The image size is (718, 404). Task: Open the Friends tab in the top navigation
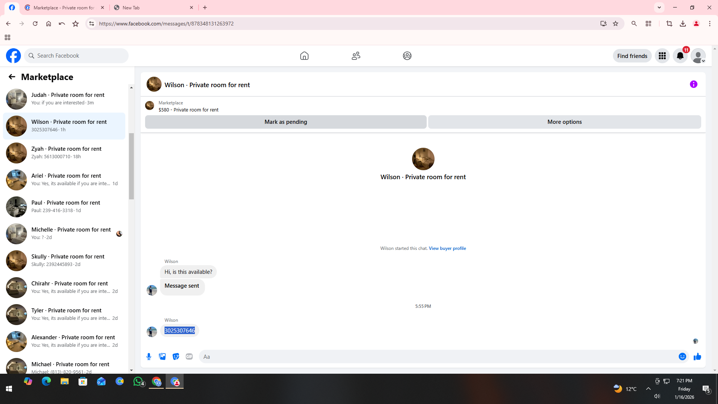coord(356,56)
